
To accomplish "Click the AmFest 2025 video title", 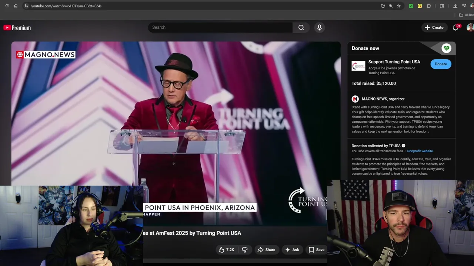I will [x=192, y=233].
